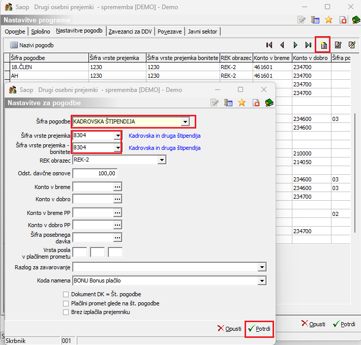Switch to the Splošno tab
Viewport: 361px width, 345px height.
[41, 32]
